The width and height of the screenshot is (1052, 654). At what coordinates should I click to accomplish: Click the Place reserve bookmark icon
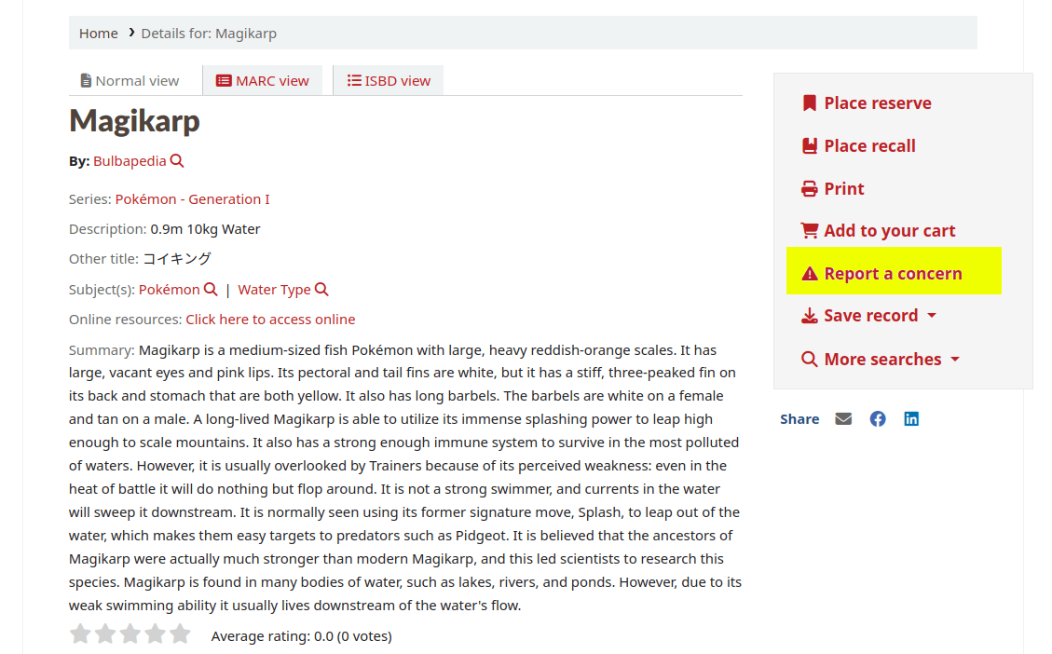coord(809,103)
